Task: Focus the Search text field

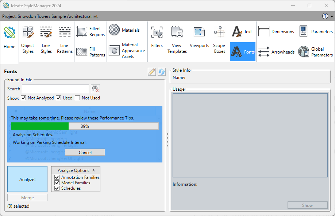Action: click(x=55, y=89)
